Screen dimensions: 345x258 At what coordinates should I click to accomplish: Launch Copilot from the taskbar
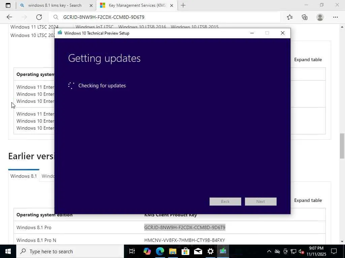pos(147,251)
